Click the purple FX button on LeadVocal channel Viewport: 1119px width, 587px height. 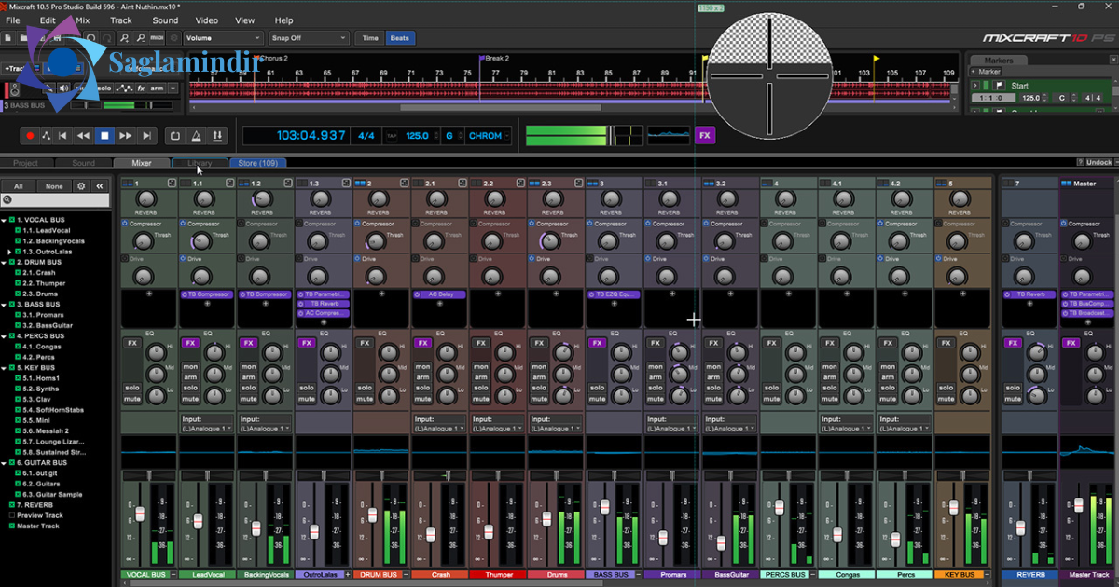tap(190, 343)
